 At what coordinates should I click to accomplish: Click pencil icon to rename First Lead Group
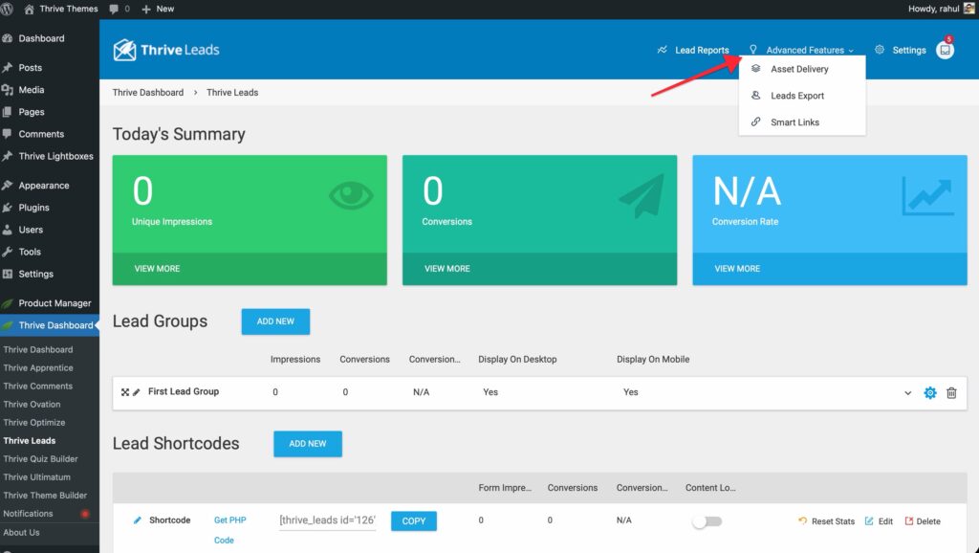click(137, 392)
